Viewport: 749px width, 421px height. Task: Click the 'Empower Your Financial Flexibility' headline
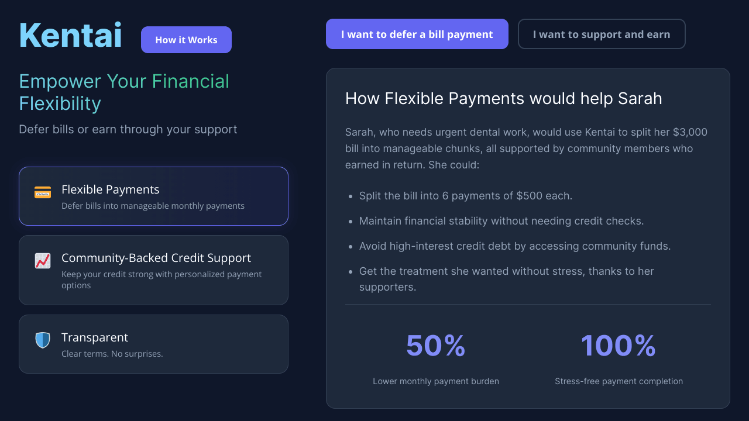(x=124, y=92)
